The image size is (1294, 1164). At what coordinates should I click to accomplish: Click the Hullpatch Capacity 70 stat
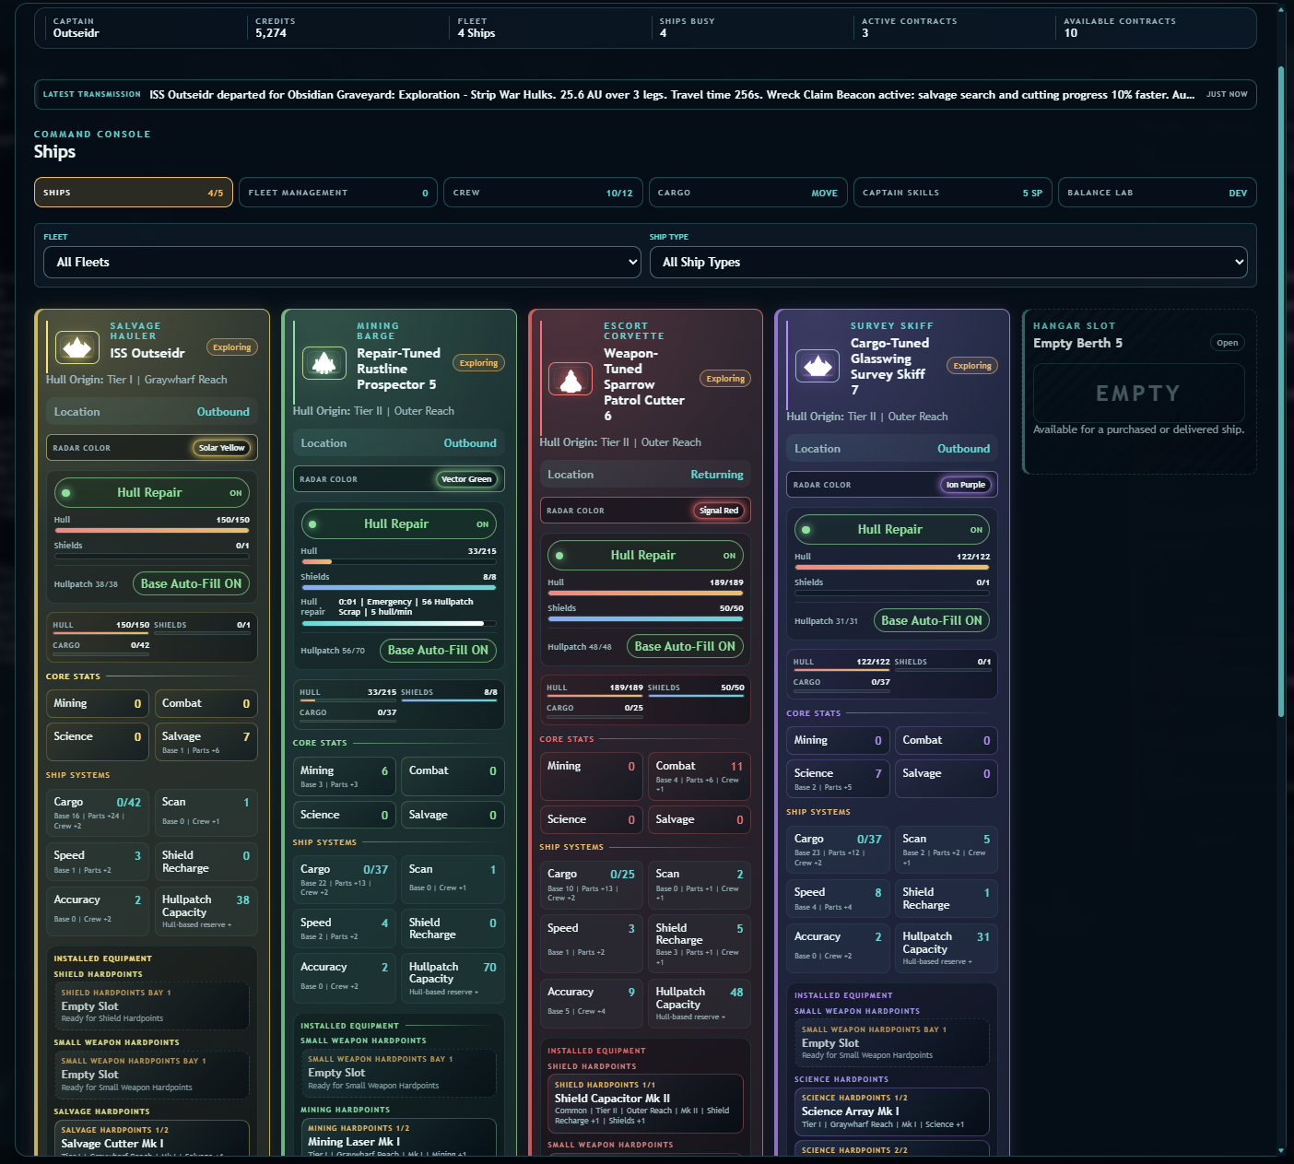coord(453,979)
